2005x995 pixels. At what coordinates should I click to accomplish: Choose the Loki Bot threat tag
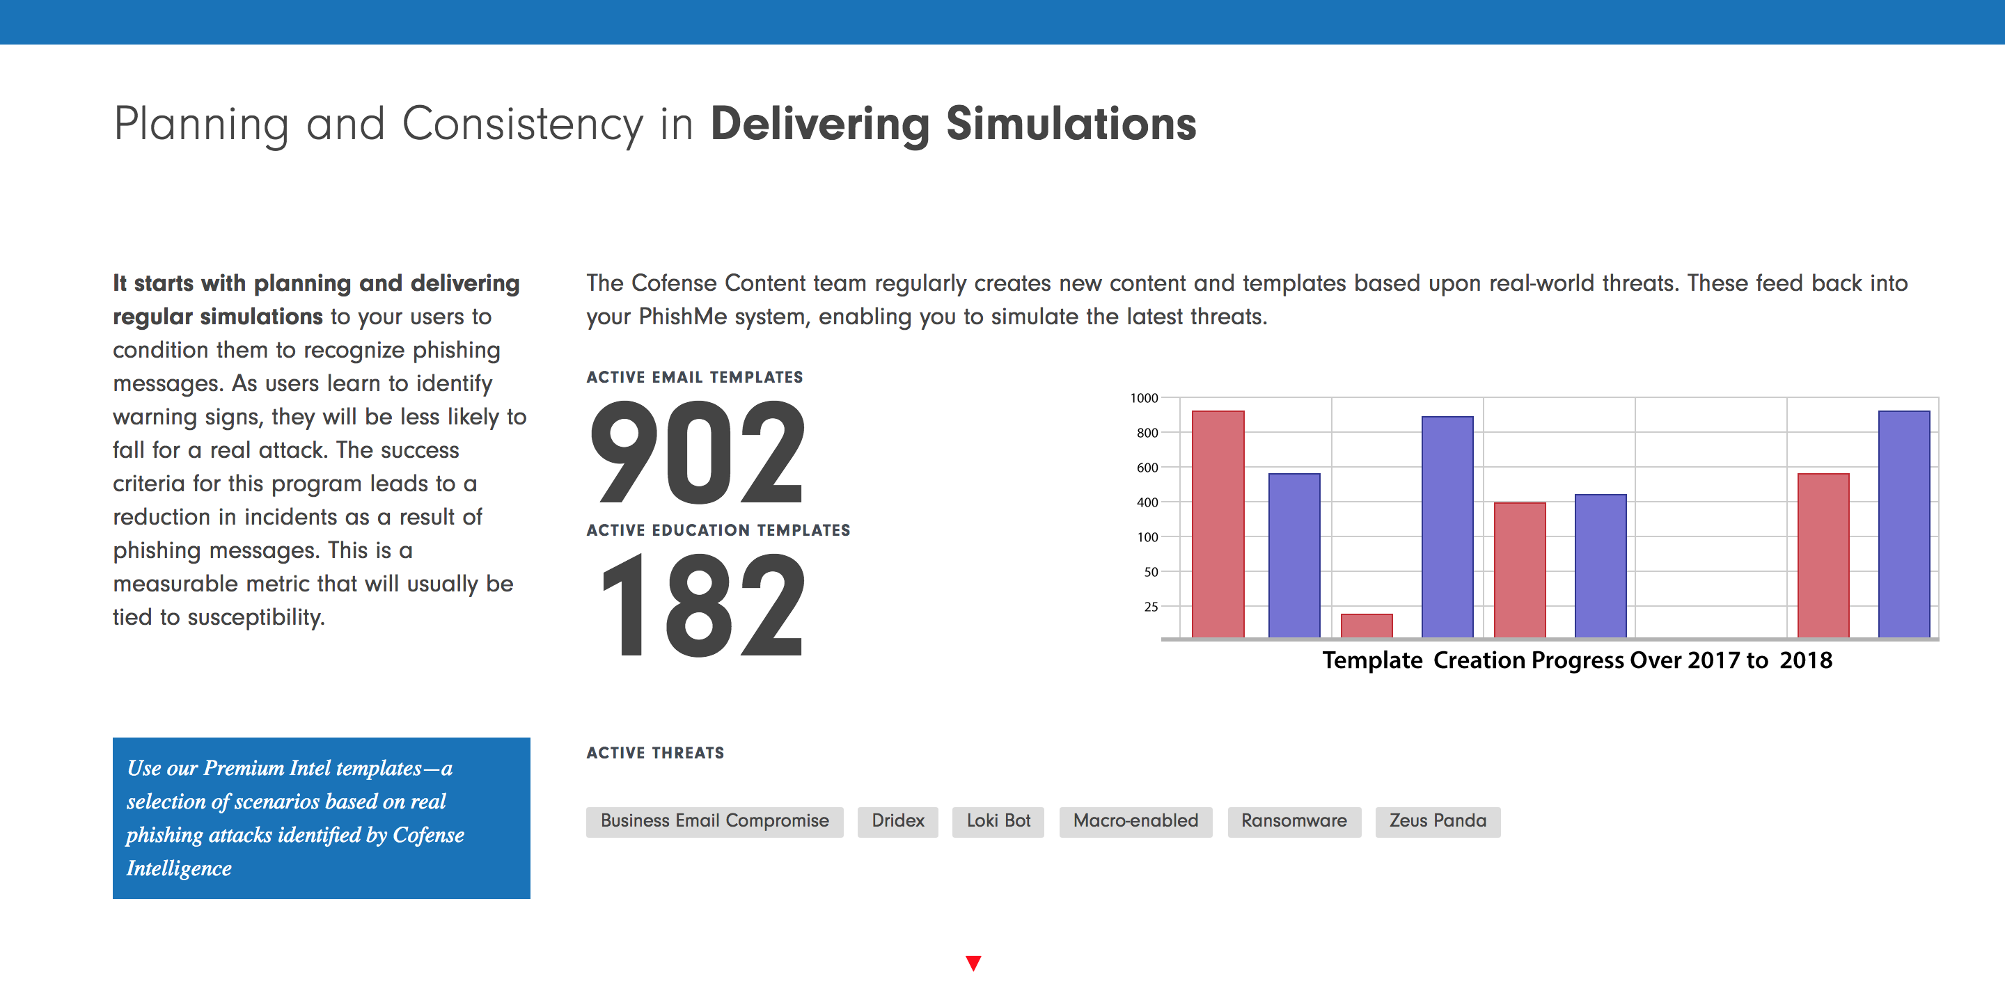(998, 821)
